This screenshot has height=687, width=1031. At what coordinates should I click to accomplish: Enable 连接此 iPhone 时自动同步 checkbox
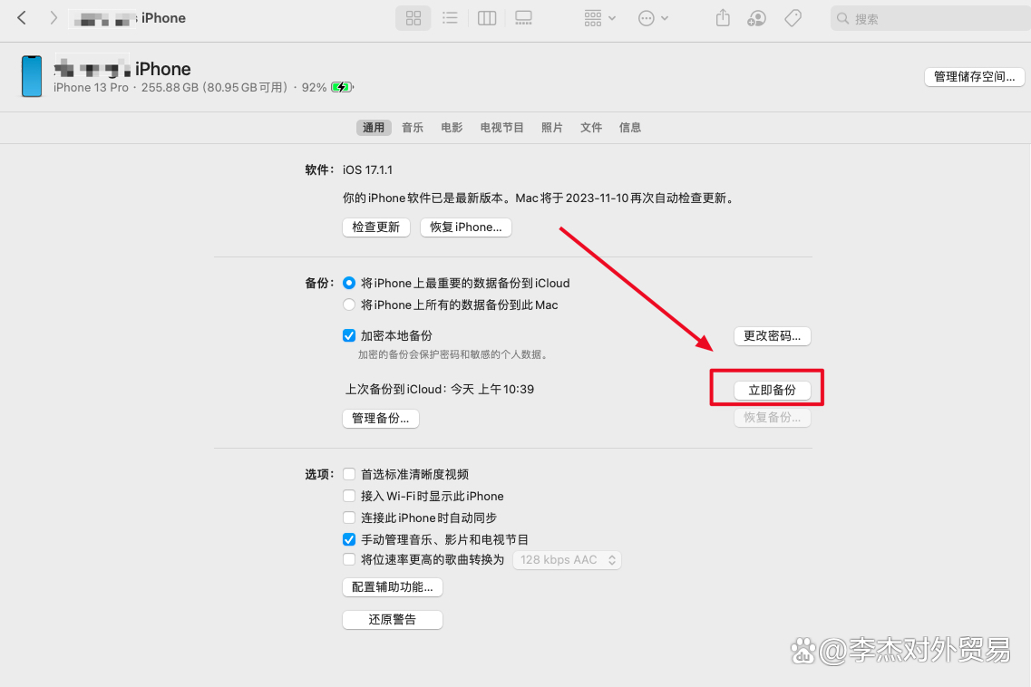click(349, 518)
